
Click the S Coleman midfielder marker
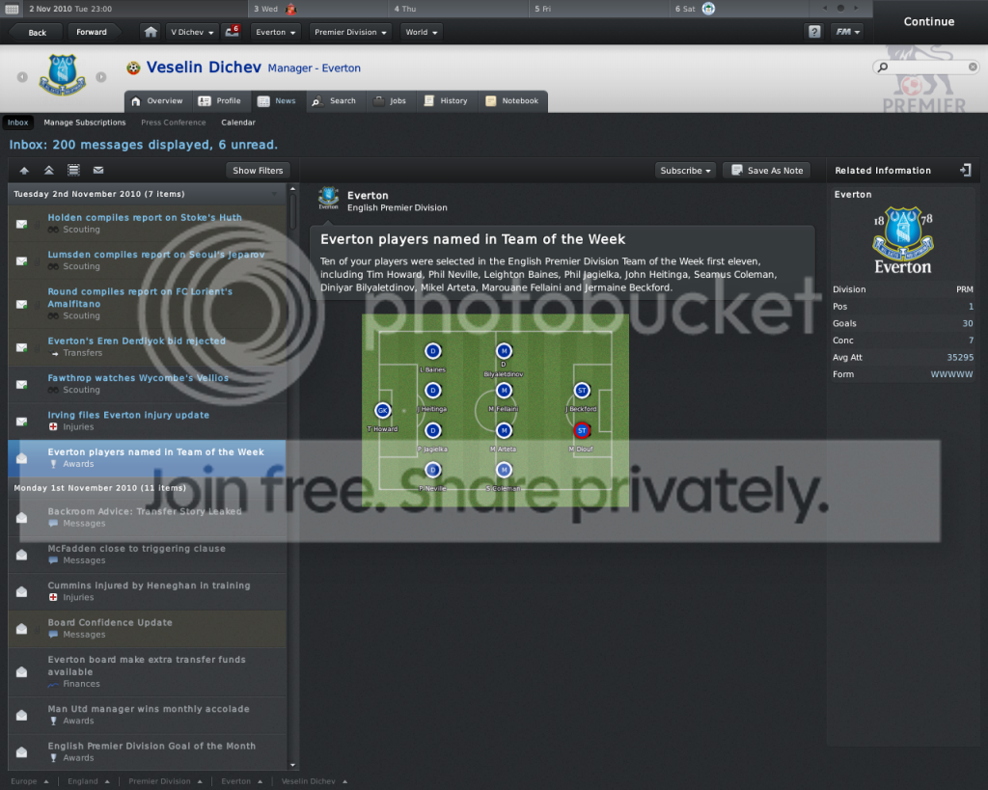coord(504,470)
